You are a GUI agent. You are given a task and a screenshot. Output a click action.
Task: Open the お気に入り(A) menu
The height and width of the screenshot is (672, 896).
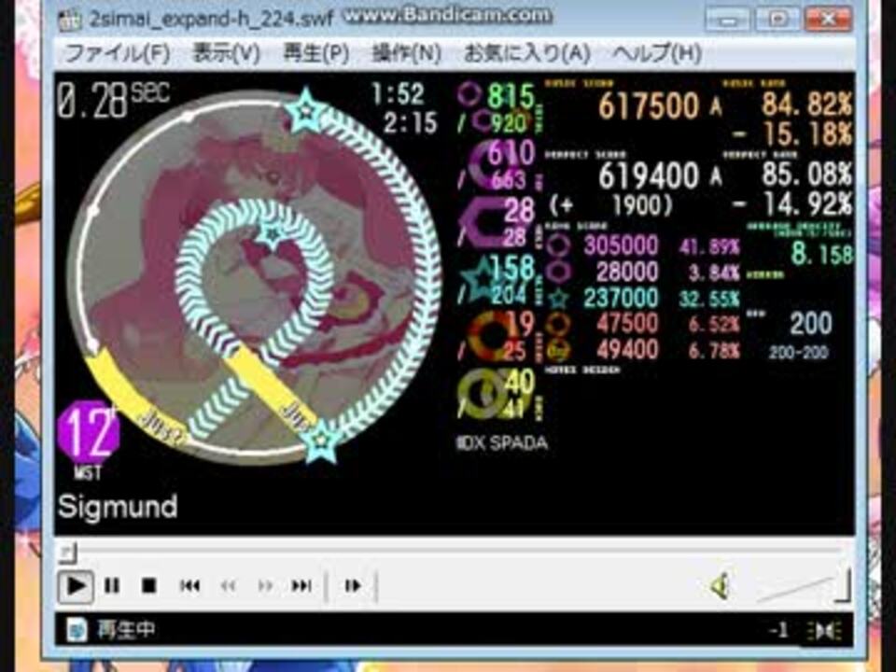coord(526,54)
